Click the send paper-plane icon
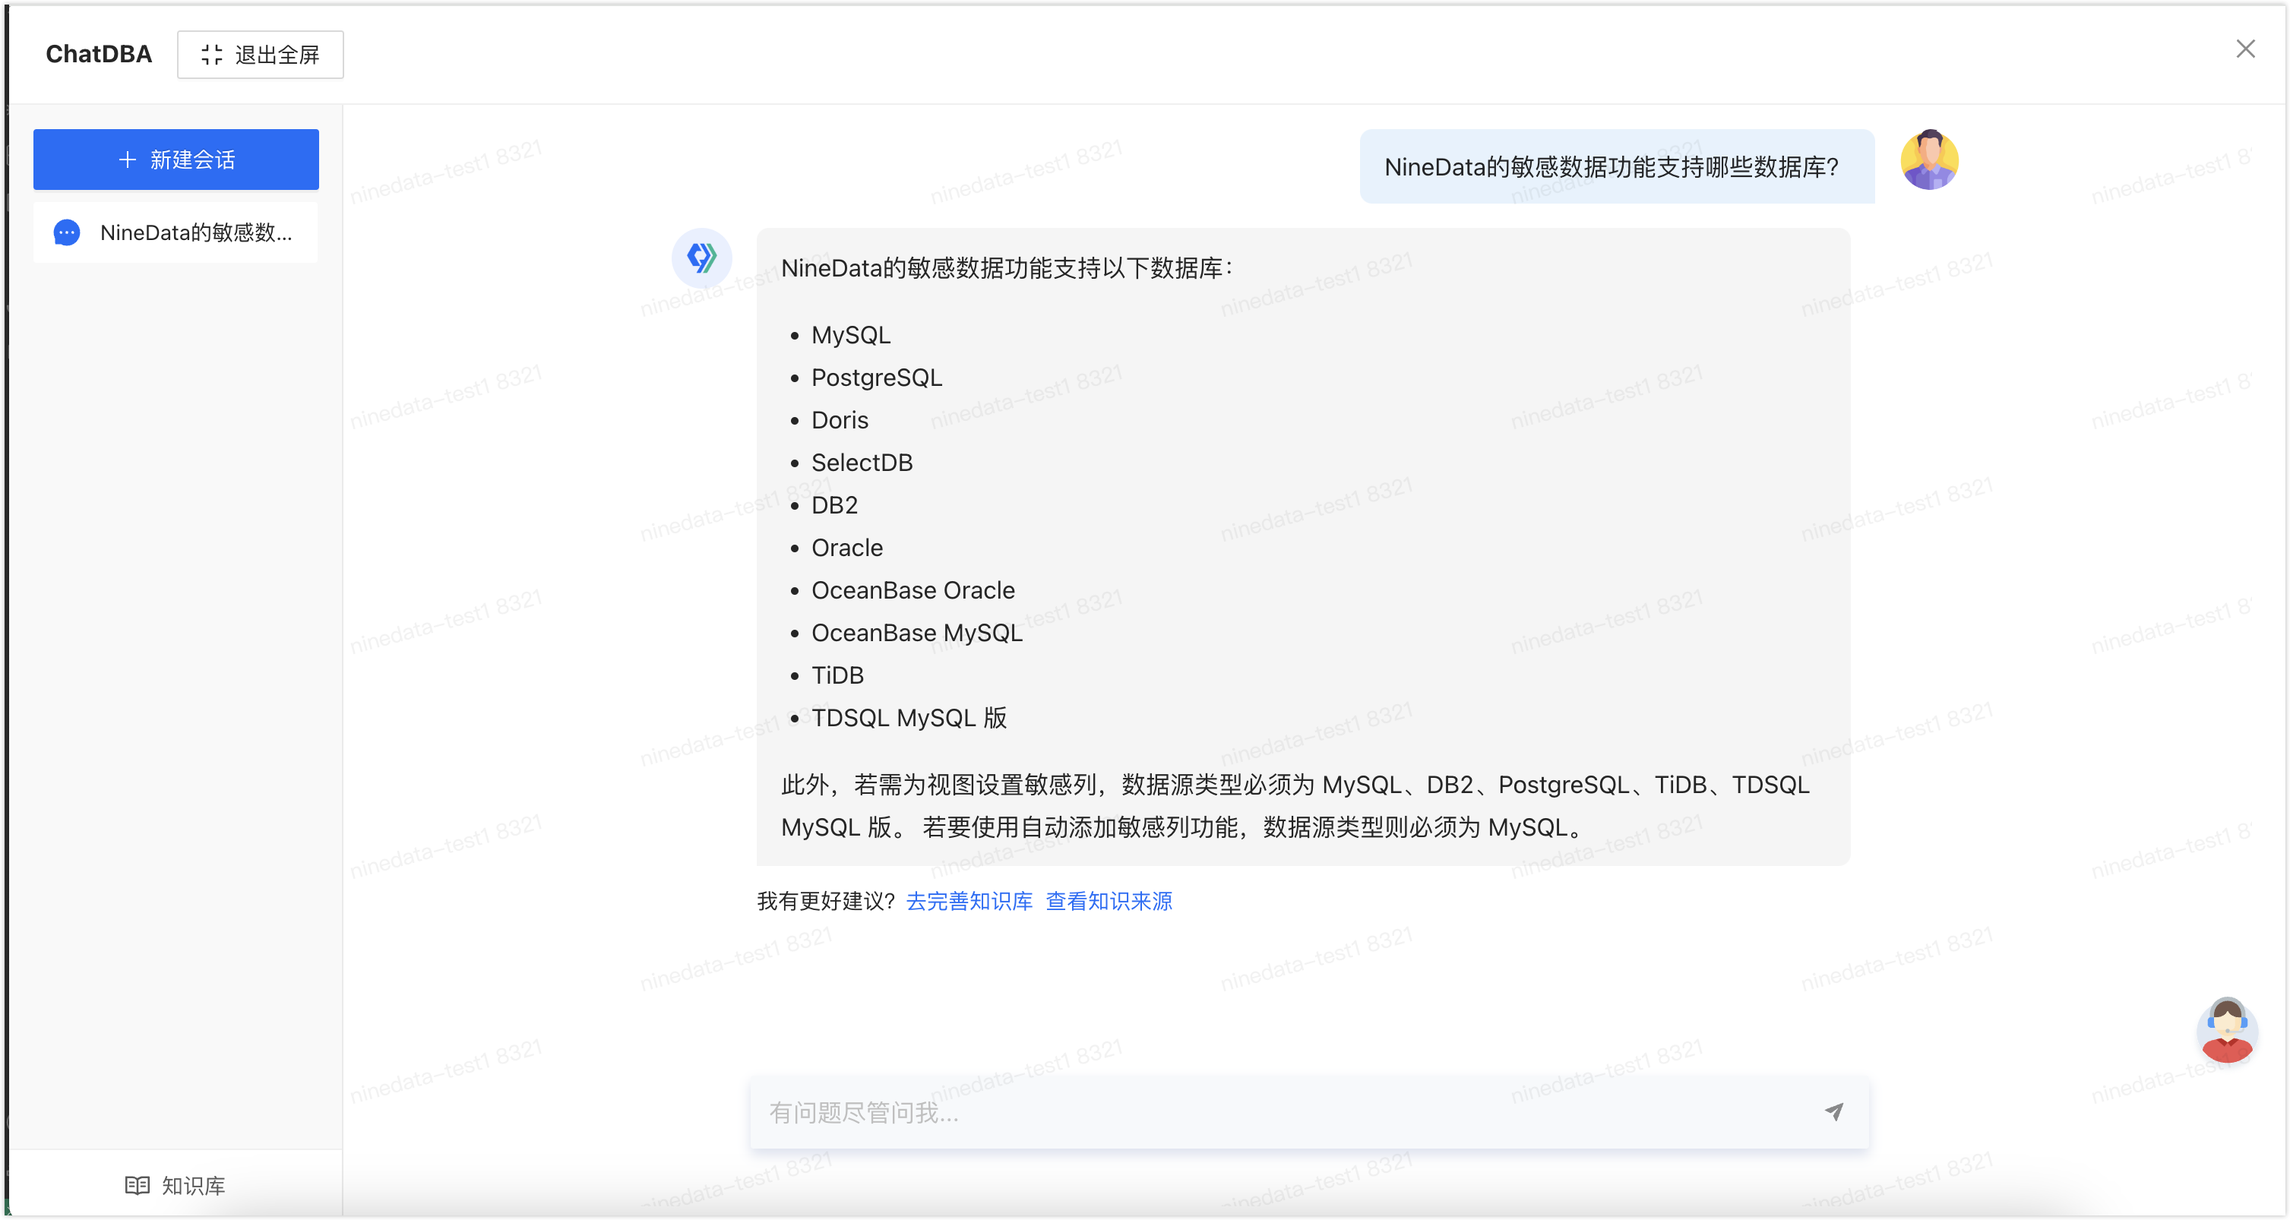 pyautogui.click(x=1834, y=1111)
